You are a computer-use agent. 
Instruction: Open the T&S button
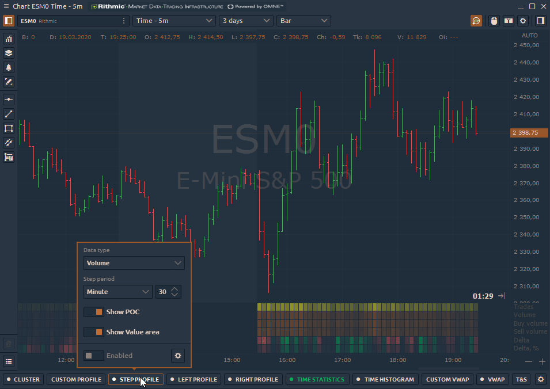[x=522, y=379]
